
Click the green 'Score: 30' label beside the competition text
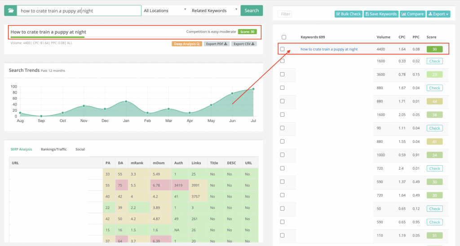click(x=248, y=32)
